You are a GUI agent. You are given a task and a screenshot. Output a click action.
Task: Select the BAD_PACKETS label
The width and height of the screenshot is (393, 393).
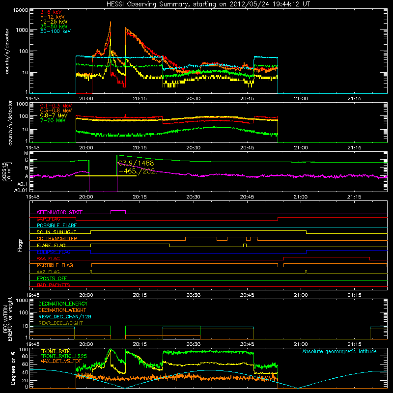click(54, 285)
